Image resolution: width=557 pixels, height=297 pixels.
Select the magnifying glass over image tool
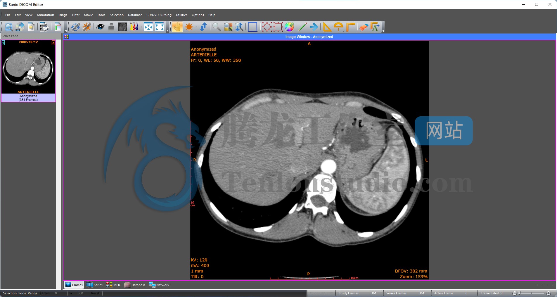pyautogui.click(x=228, y=27)
